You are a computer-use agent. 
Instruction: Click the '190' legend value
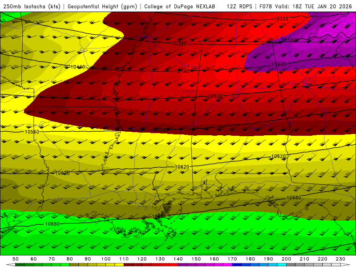pyautogui.click(x=268, y=259)
